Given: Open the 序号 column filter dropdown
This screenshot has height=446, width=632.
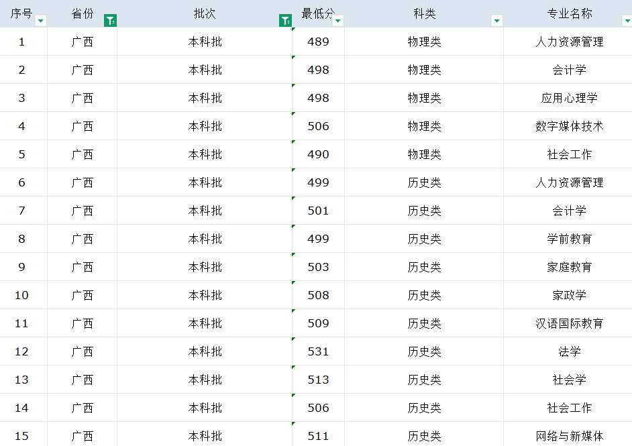Looking at the screenshot, I should coord(41,21).
